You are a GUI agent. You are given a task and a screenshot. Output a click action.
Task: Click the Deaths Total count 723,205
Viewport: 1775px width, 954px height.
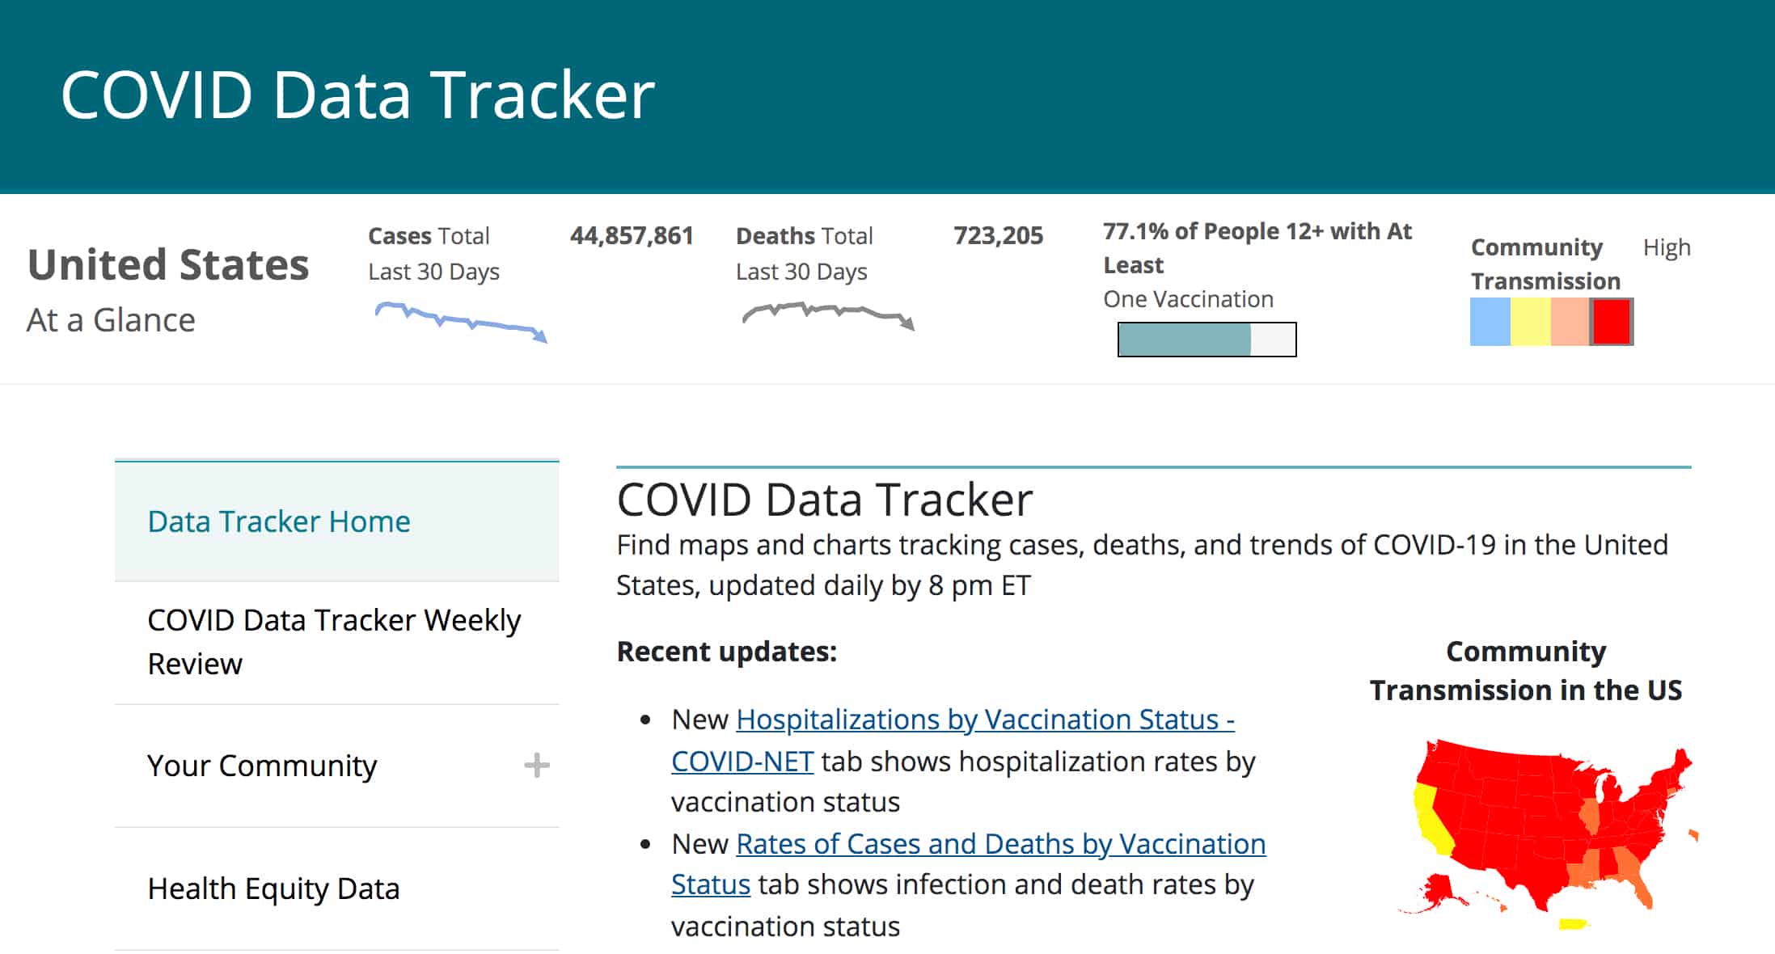click(x=998, y=236)
